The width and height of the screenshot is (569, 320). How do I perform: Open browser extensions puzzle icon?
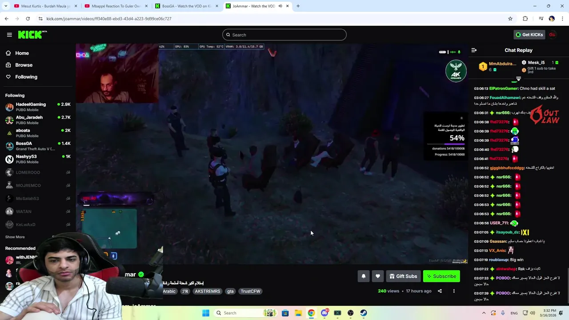coord(525,19)
